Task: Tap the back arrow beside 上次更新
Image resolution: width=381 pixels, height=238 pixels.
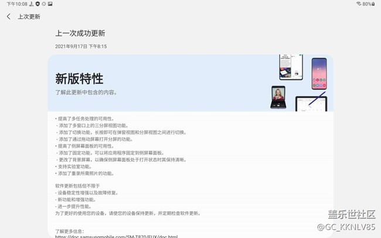Action: (9, 16)
